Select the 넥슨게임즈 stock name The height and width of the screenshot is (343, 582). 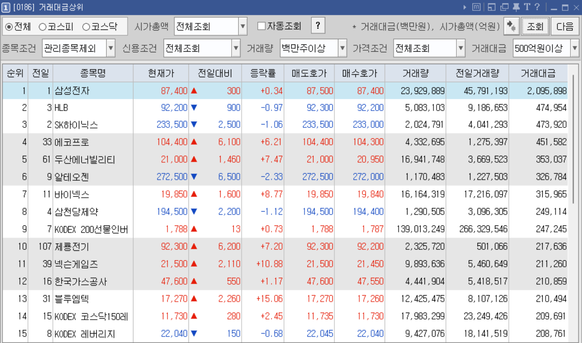point(76,264)
